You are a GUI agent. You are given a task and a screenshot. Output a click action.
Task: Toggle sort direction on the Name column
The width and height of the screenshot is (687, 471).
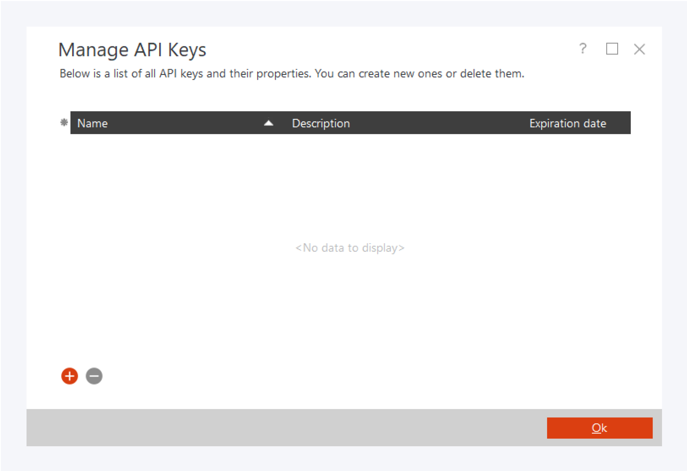tap(93, 123)
